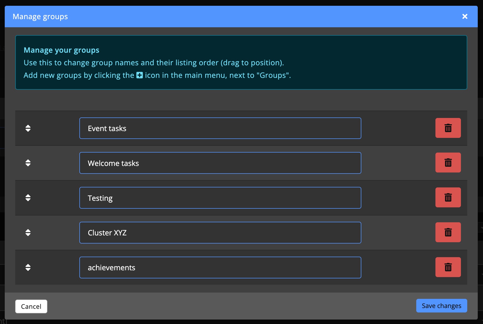Image resolution: width=483 pixels, height=324 pixels.
Task: Delete the Welcome tasks group
Action: click(448, 163)
